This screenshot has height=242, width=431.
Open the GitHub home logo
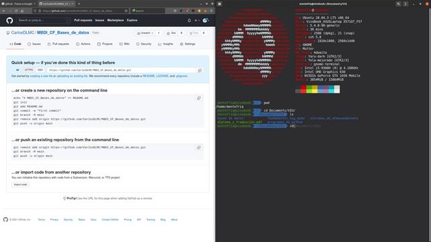pyautogui.click(x=9, y=20)
